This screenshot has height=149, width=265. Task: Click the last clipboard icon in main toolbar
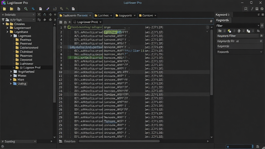(x=73, y=9)
